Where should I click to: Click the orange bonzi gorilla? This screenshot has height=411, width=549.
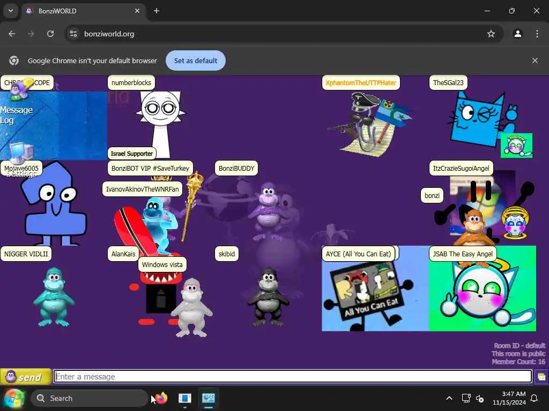click(x=474, y=227)
